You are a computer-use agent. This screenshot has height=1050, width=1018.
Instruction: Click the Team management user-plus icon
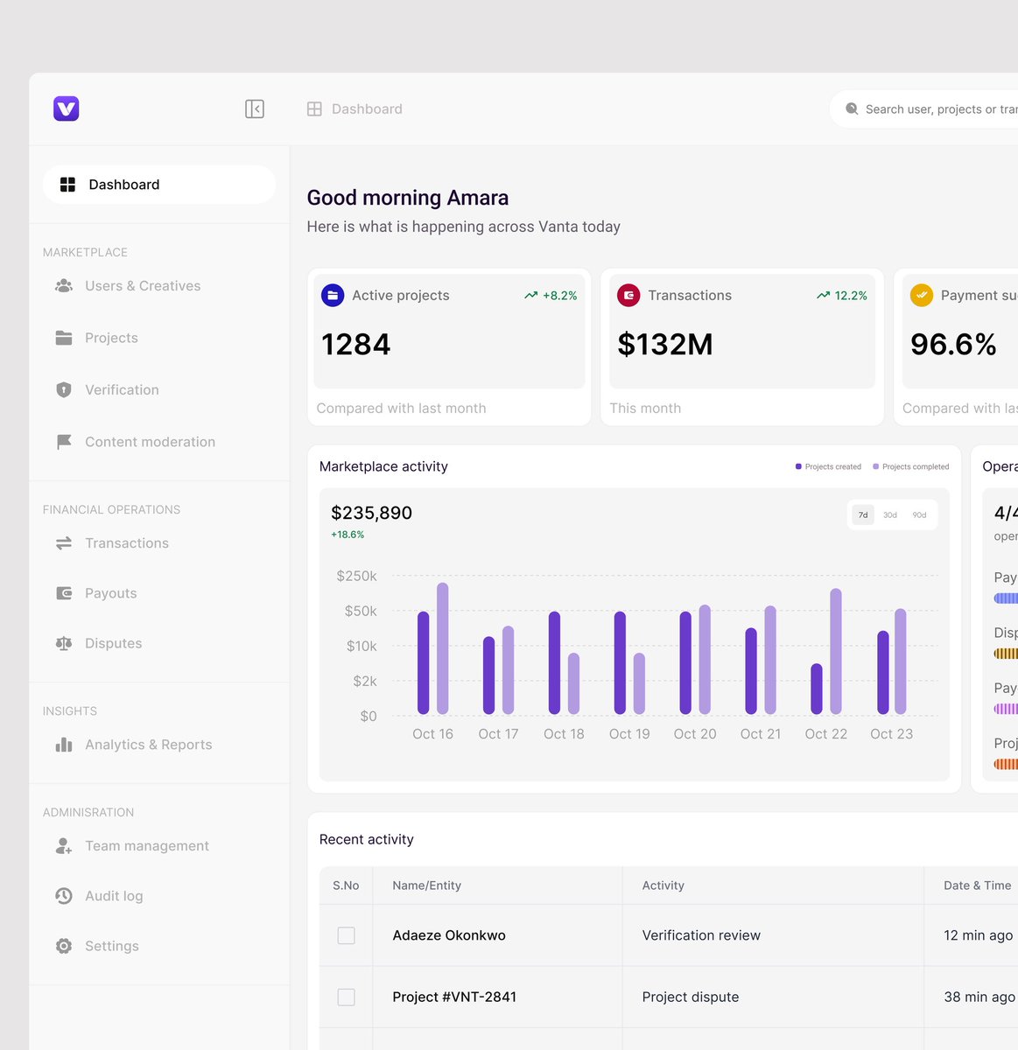click(x=64, y=846)
